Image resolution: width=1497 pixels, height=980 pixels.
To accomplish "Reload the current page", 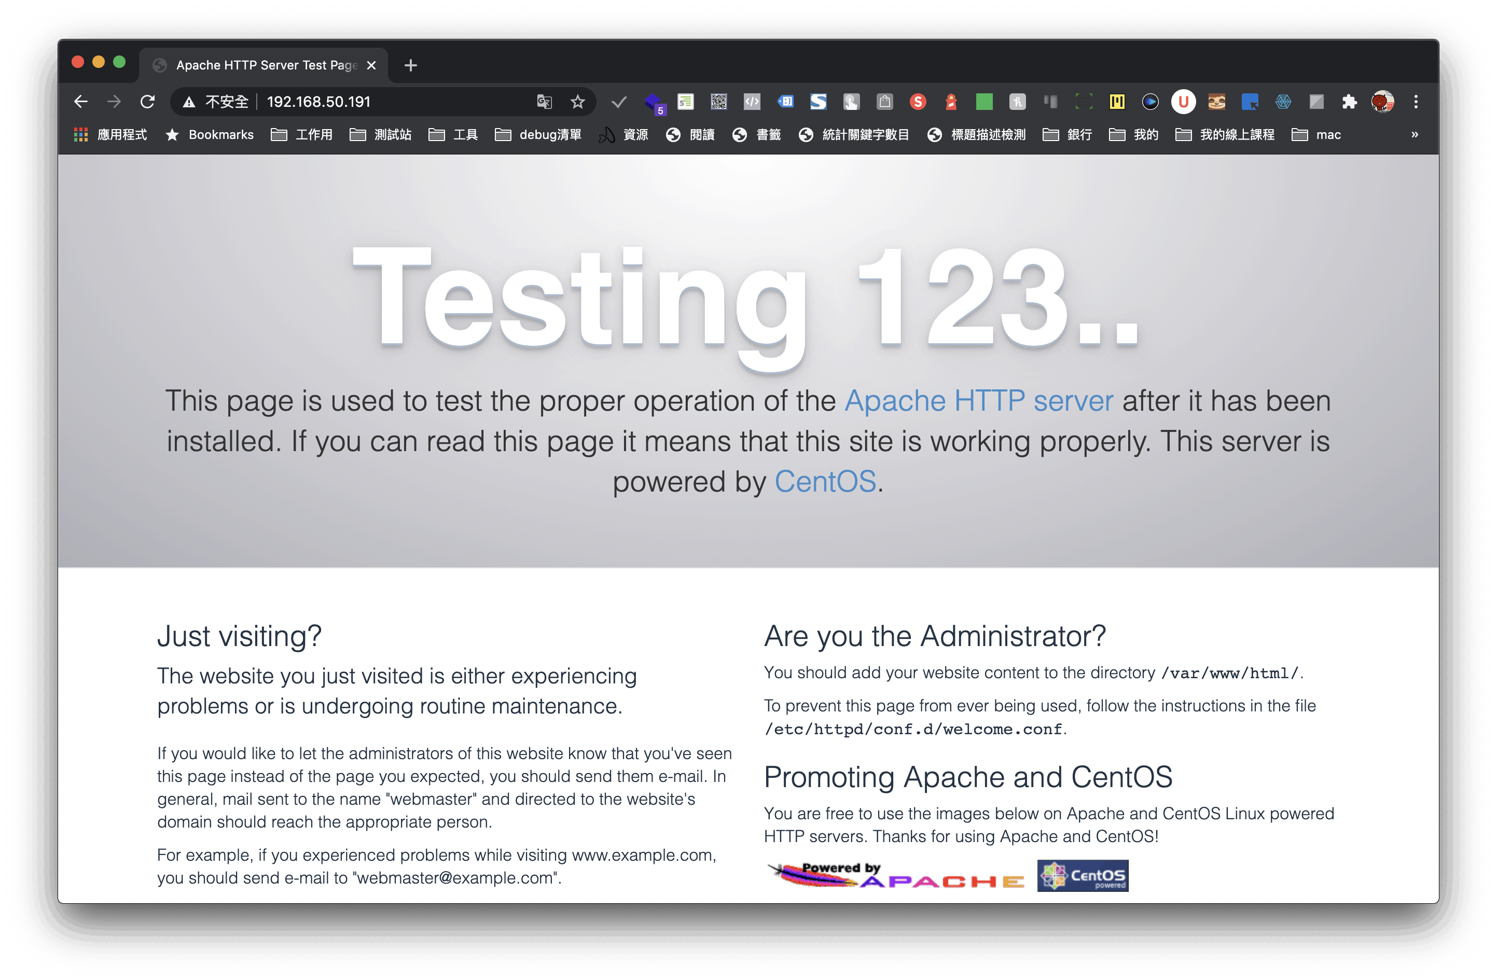I will pyautogui.click(x=147, y=101).
